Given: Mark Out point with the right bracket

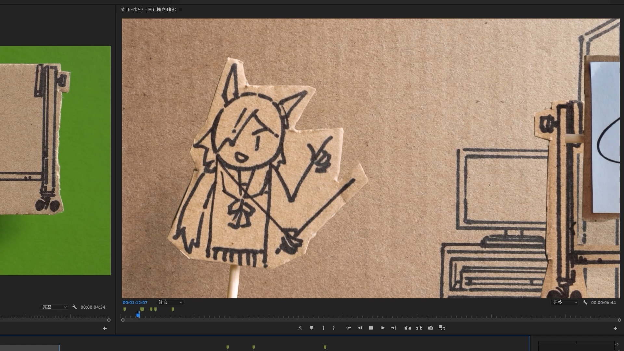Looking at the screenshot, I should (x=334, y=328).
